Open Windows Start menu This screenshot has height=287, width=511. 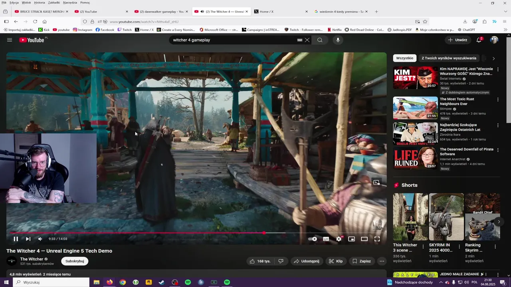coord(6,282)
